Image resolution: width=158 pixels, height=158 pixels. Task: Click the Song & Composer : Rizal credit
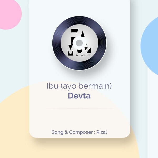(79, 132)
